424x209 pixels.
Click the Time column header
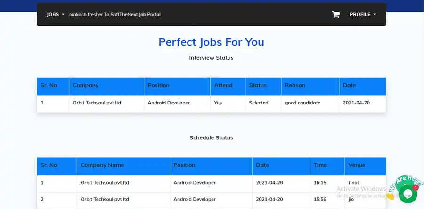[320, 165]
